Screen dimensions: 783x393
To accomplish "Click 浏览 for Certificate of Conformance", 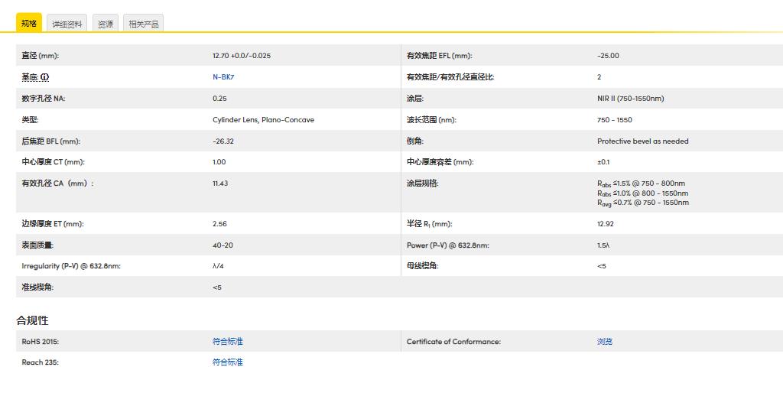I will (605, 342).
